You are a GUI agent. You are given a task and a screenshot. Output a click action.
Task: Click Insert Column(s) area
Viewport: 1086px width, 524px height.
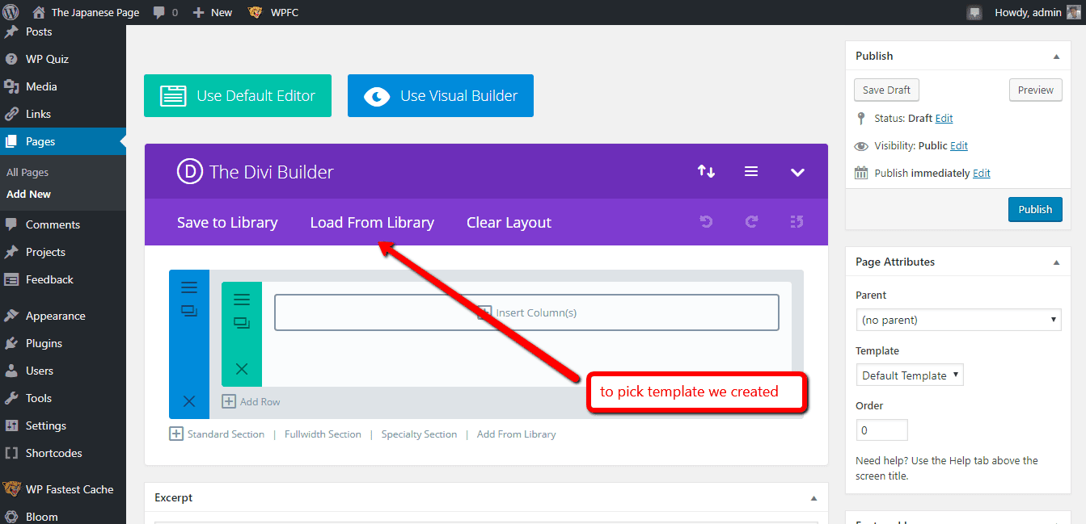[526, 312]
